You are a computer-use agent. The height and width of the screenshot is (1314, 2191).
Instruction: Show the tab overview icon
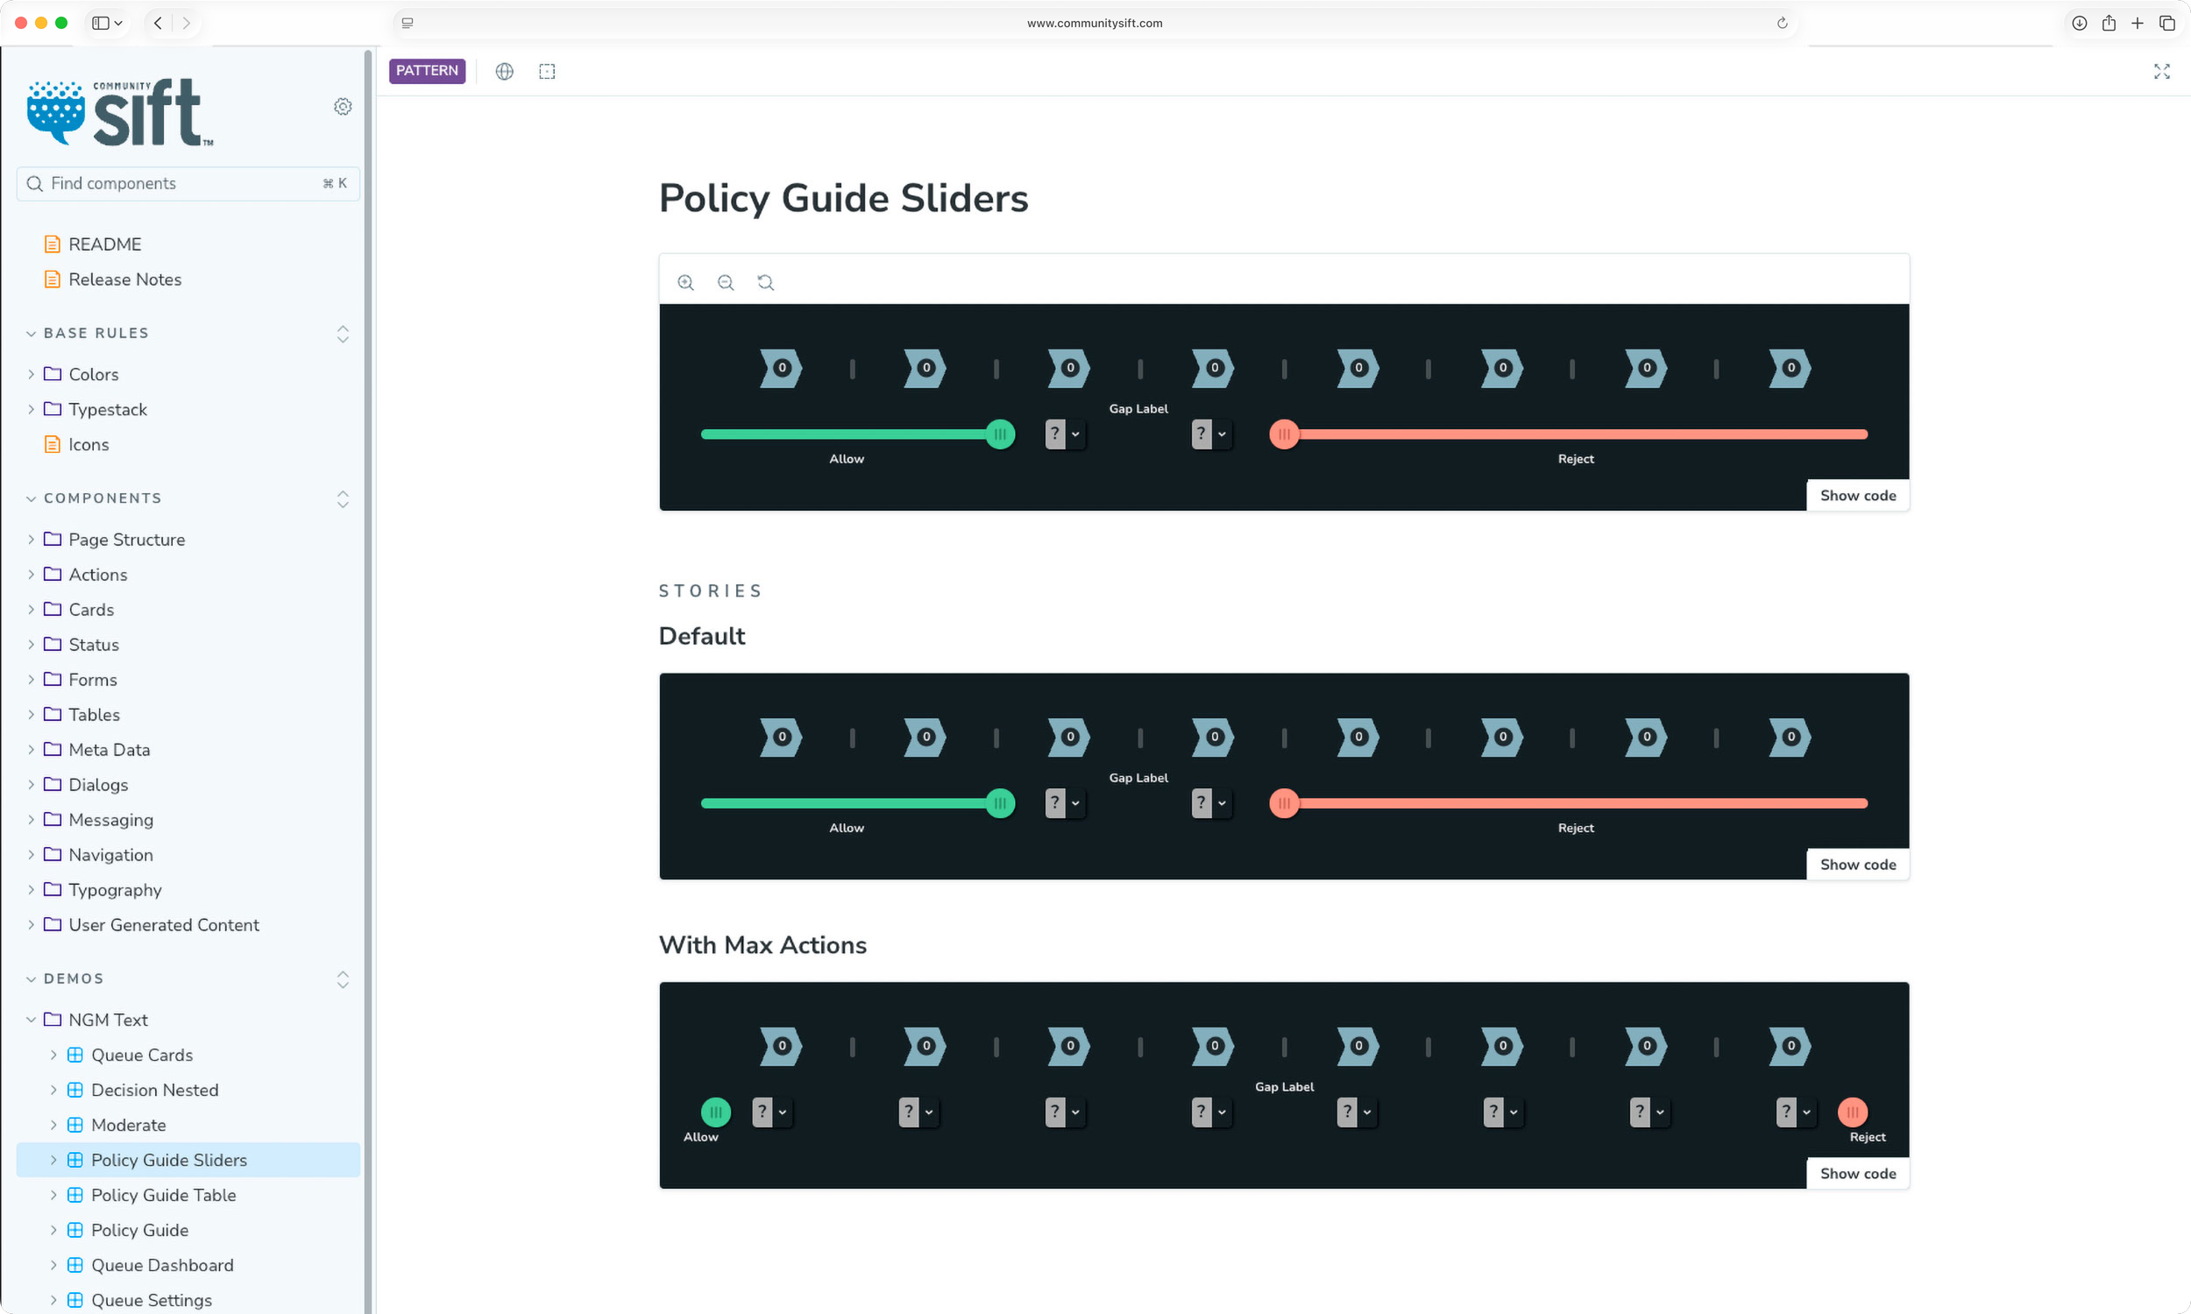(x=2167, y=23)
